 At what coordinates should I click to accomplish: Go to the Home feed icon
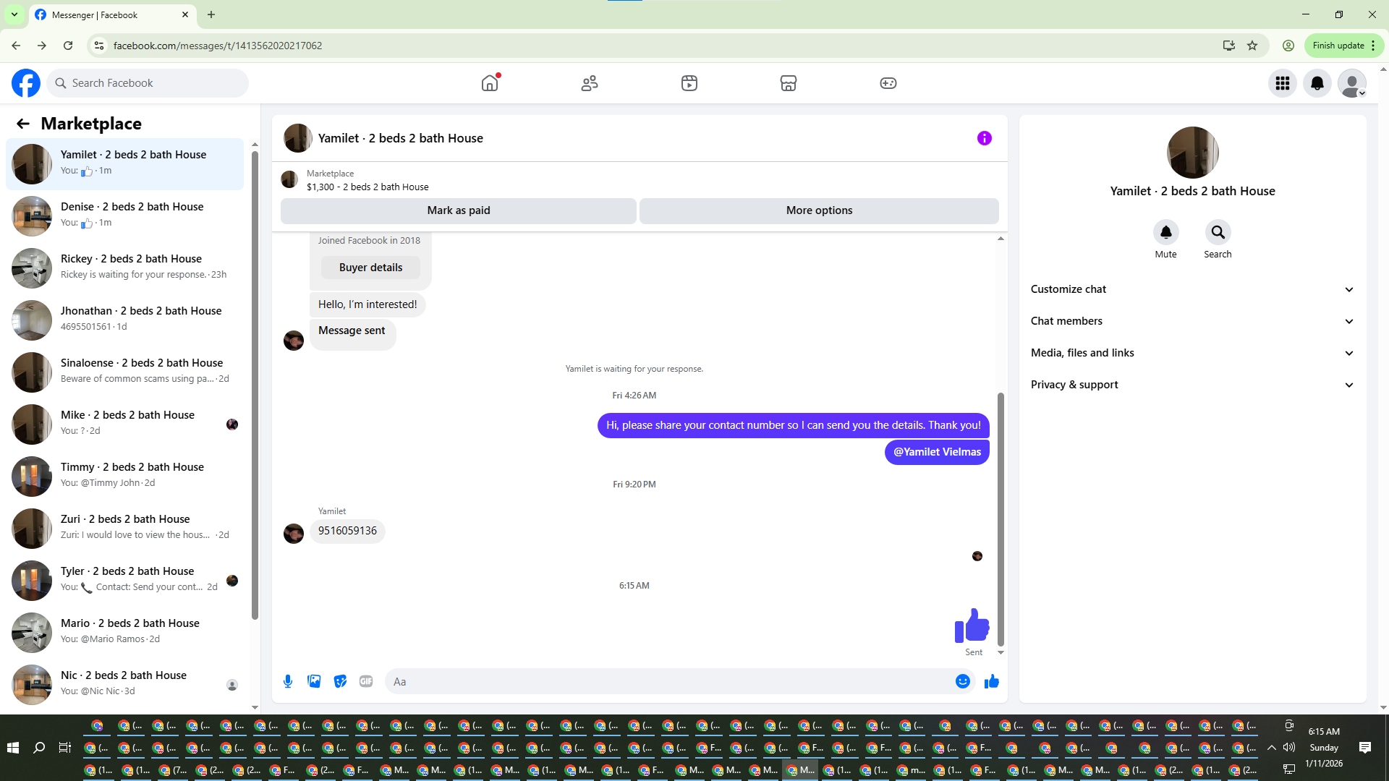(490, 83)
